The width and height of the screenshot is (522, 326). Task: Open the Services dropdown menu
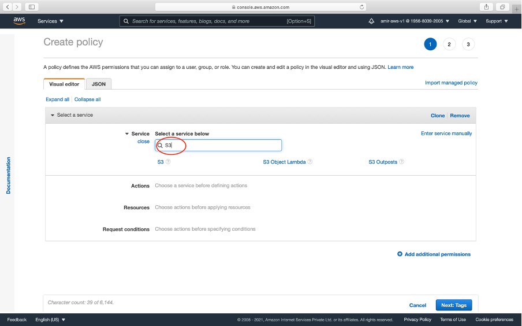click(50, 21)
